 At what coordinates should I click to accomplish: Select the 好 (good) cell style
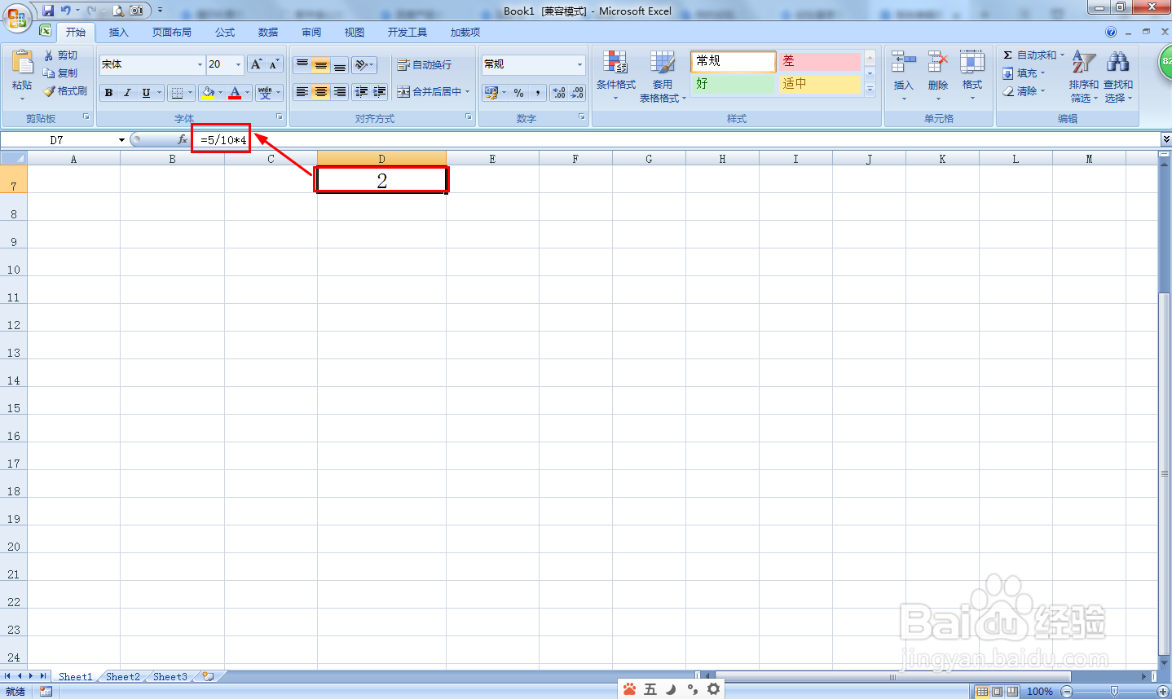pos(733,84)
